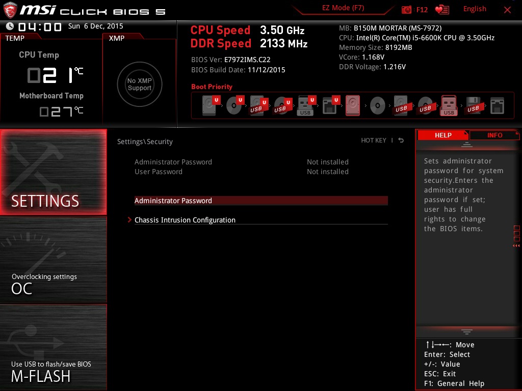Open the HOT KEY list

tap(373, 141)
